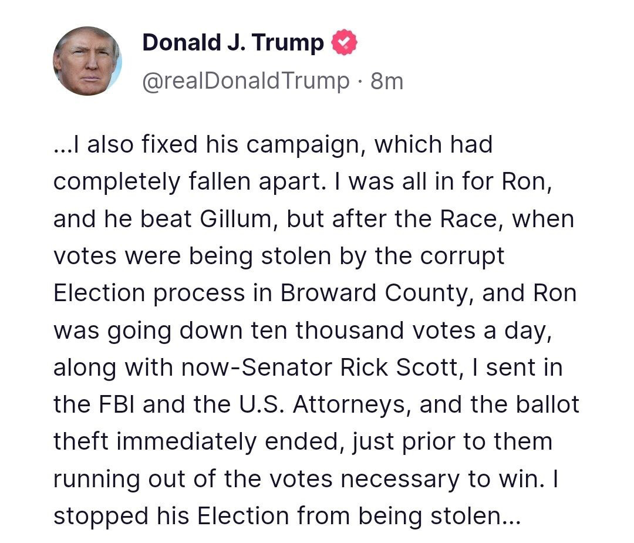This screenshot has height=543, width=634.
Task: Click the 8m post timestamp
Action: (x=387, y=81)
